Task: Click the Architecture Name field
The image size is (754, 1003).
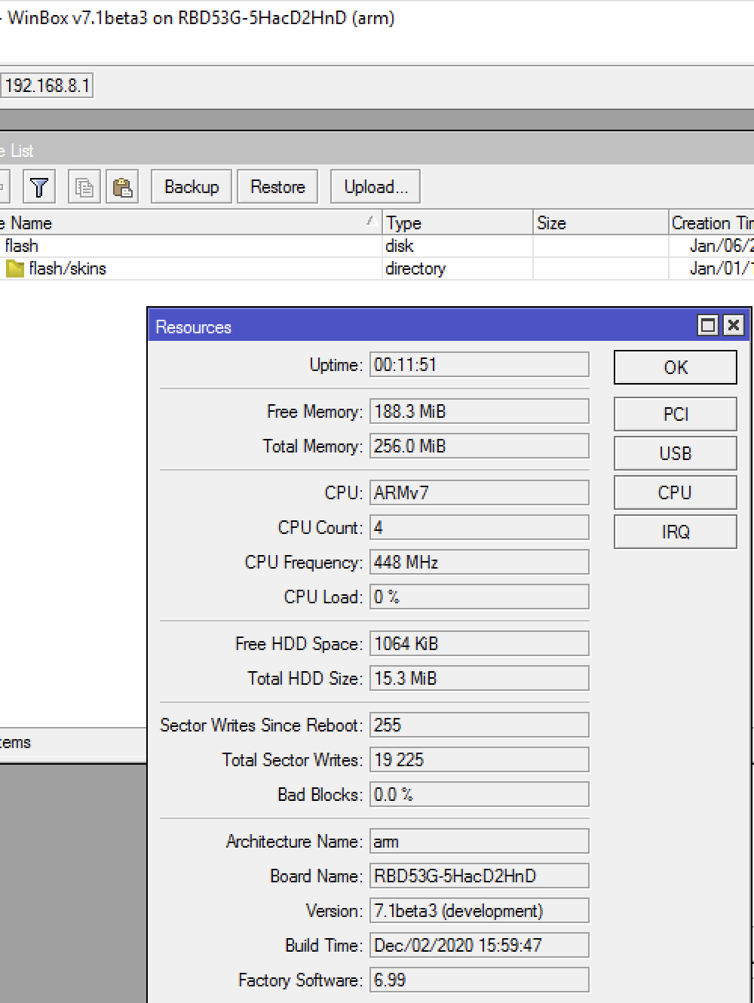Action: click(480, 842)
